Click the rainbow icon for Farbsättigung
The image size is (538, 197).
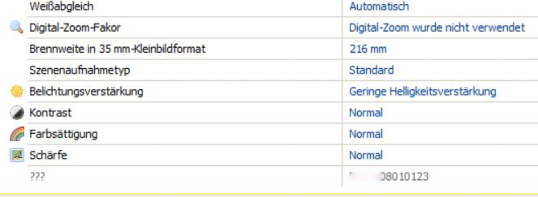point(17,134)
